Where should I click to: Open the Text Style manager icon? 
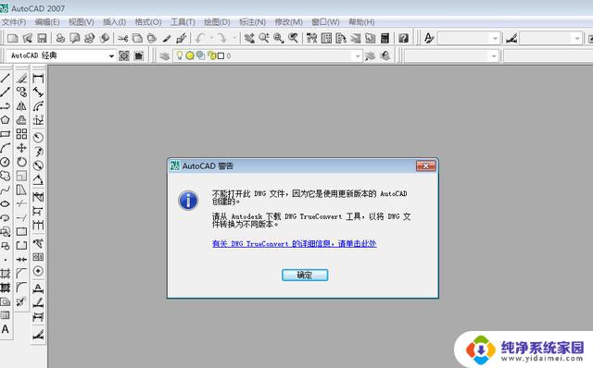click(429, 38)
